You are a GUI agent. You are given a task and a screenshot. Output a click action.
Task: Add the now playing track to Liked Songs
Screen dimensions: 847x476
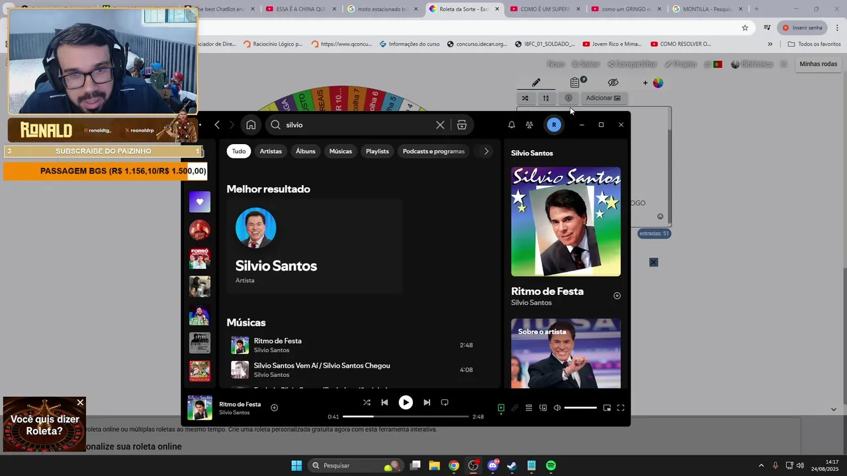pyautogui.click(x=274, y=408)
